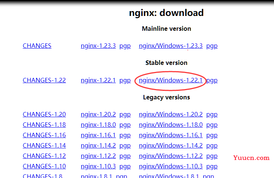The image size is (274, 178).
Task: Click the 'Mainline version' heading
Action: tap(166, 29)
